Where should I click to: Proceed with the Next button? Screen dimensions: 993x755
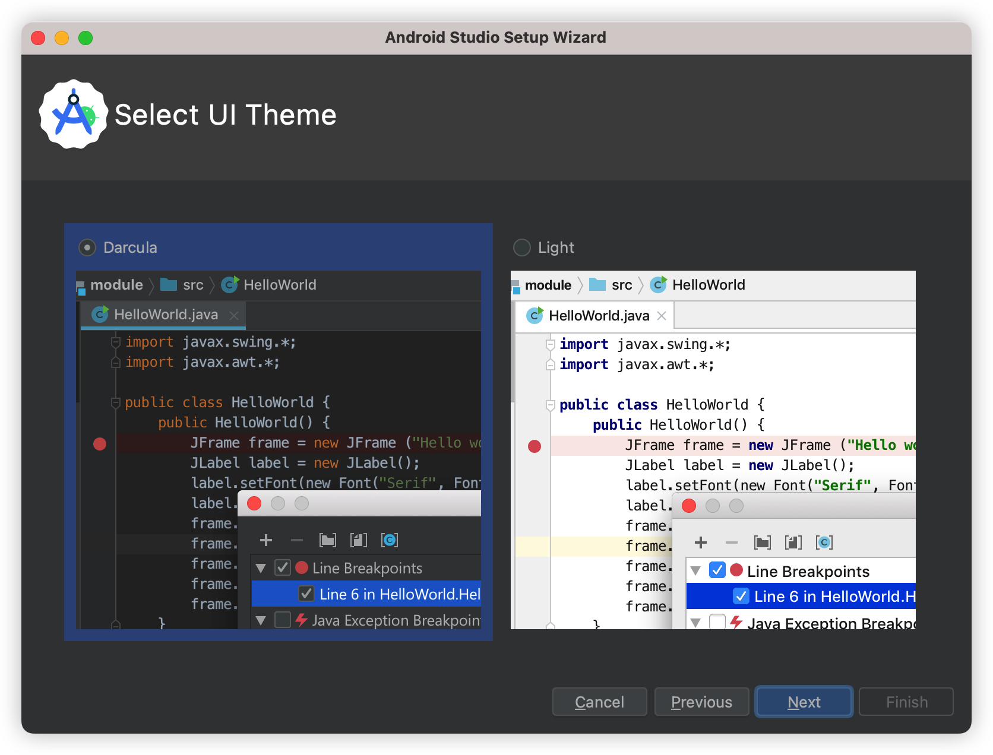pyautogui.click(x=804, y=702)
